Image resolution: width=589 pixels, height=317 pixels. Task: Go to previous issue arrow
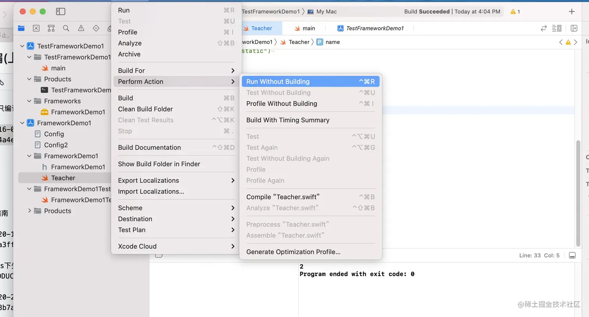pyautogui.click(x=561, y=42)
